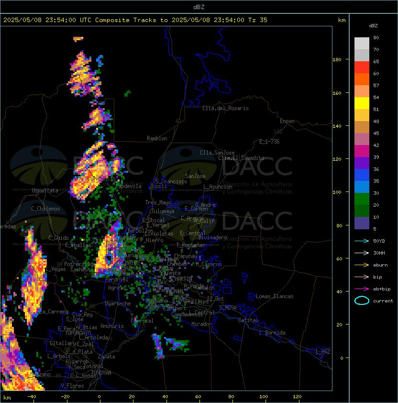This screenshot has height=403, width=398.
Task: Pick the bright yellow 51-54 dBZ swatch
Action: point(362,103)
